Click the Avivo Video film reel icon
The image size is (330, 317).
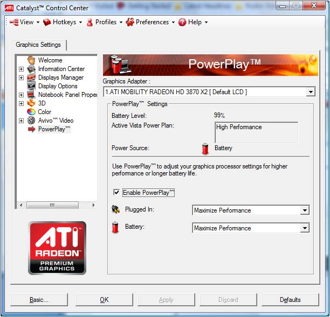31,121
